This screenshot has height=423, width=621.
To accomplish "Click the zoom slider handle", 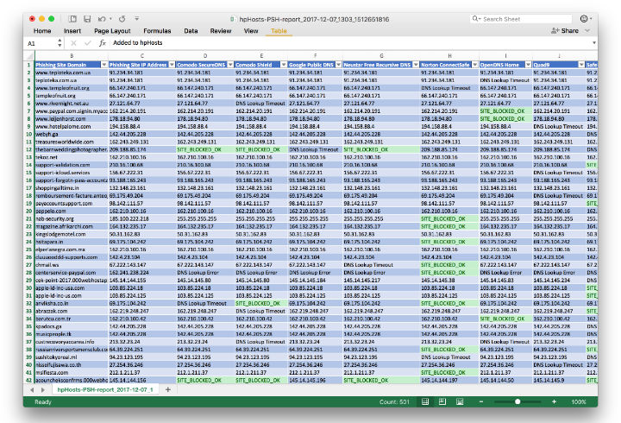I will tap(517, 401).
